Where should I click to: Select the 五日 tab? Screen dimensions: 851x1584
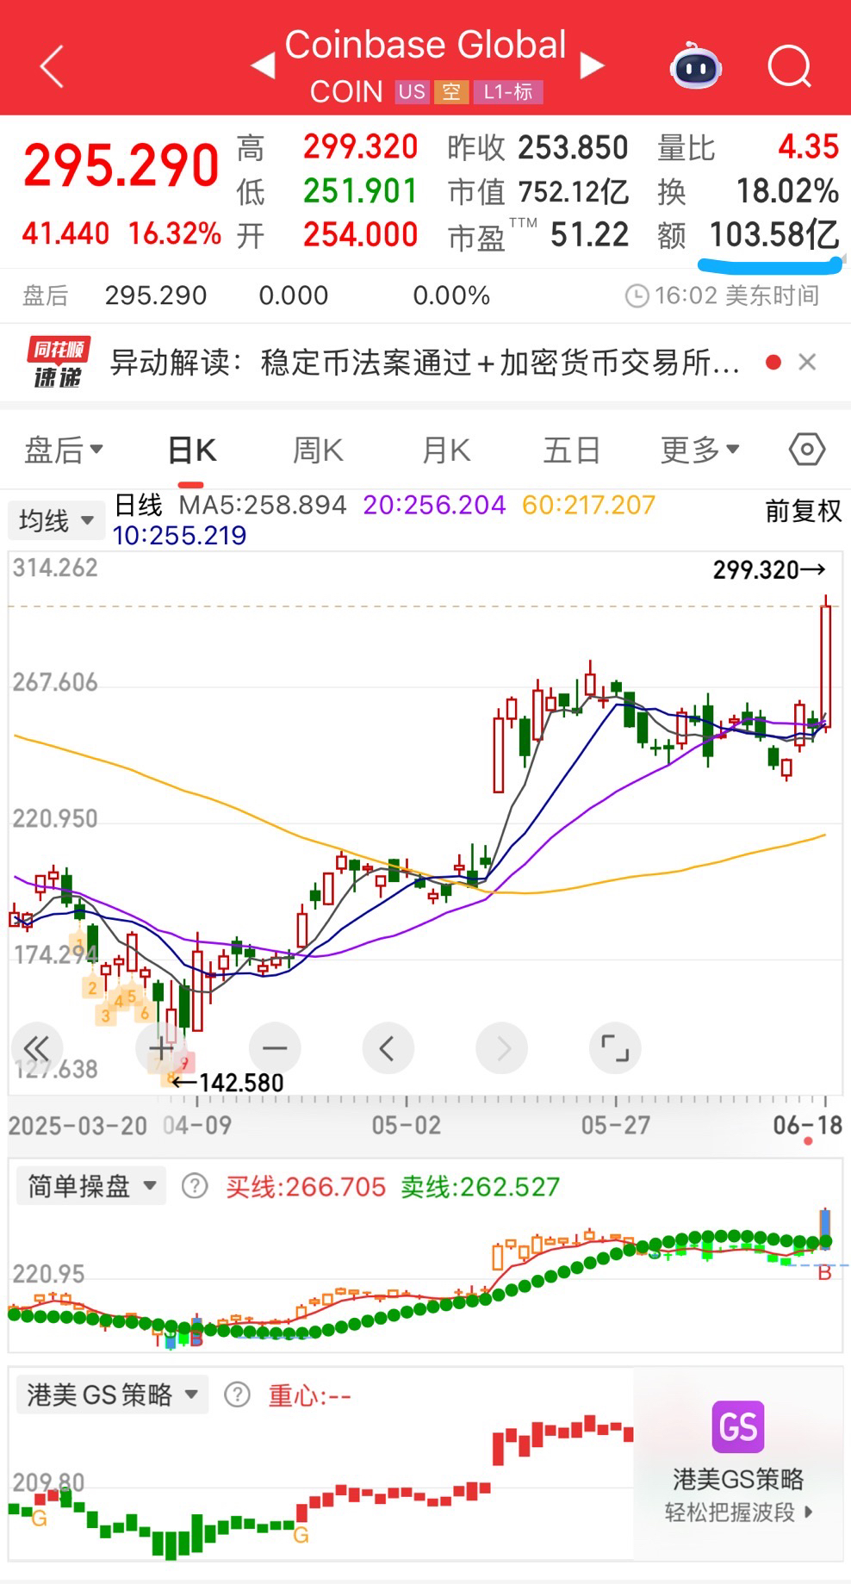pyautogui.click(x=571, y=450)
